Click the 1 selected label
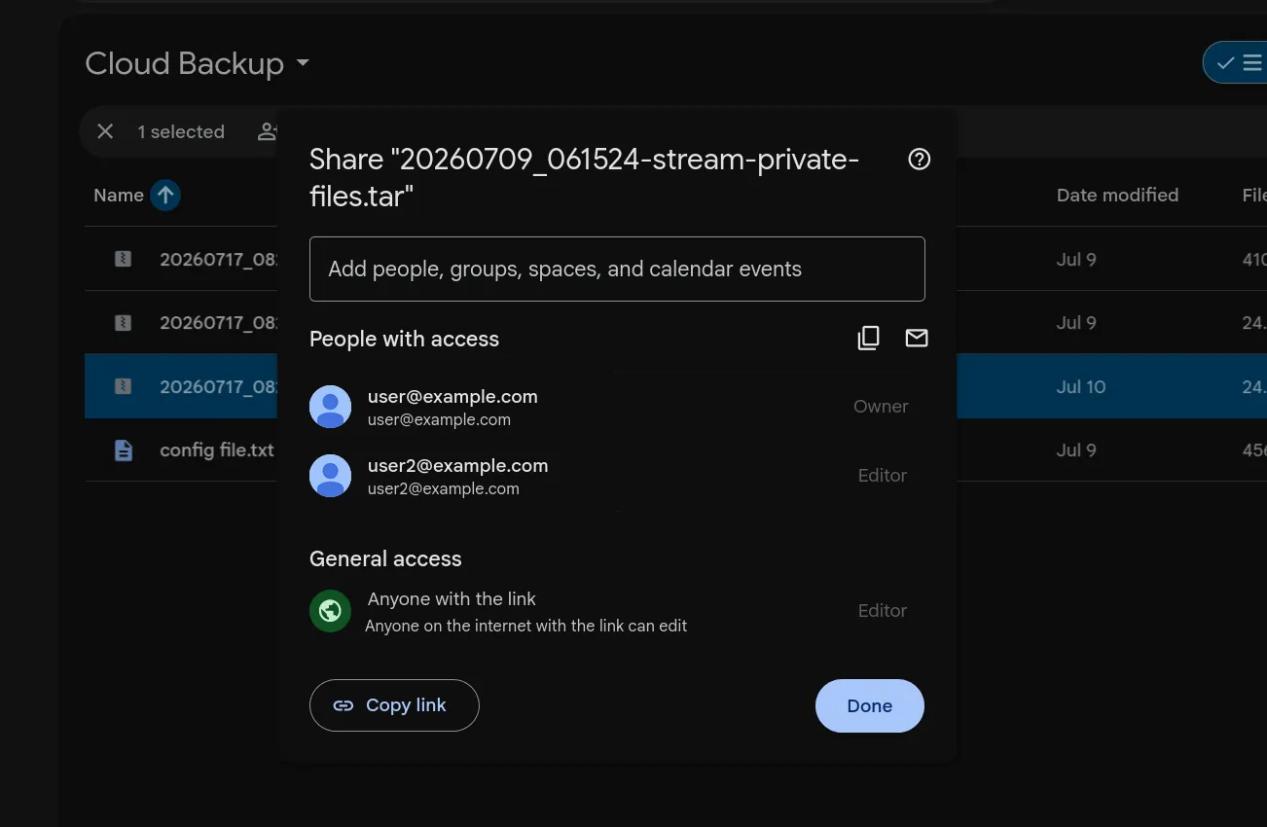The width and height of the screenshot is (1267, 827). click(x=181, y=131)
